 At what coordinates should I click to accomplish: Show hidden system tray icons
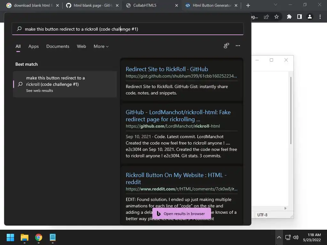279,237
